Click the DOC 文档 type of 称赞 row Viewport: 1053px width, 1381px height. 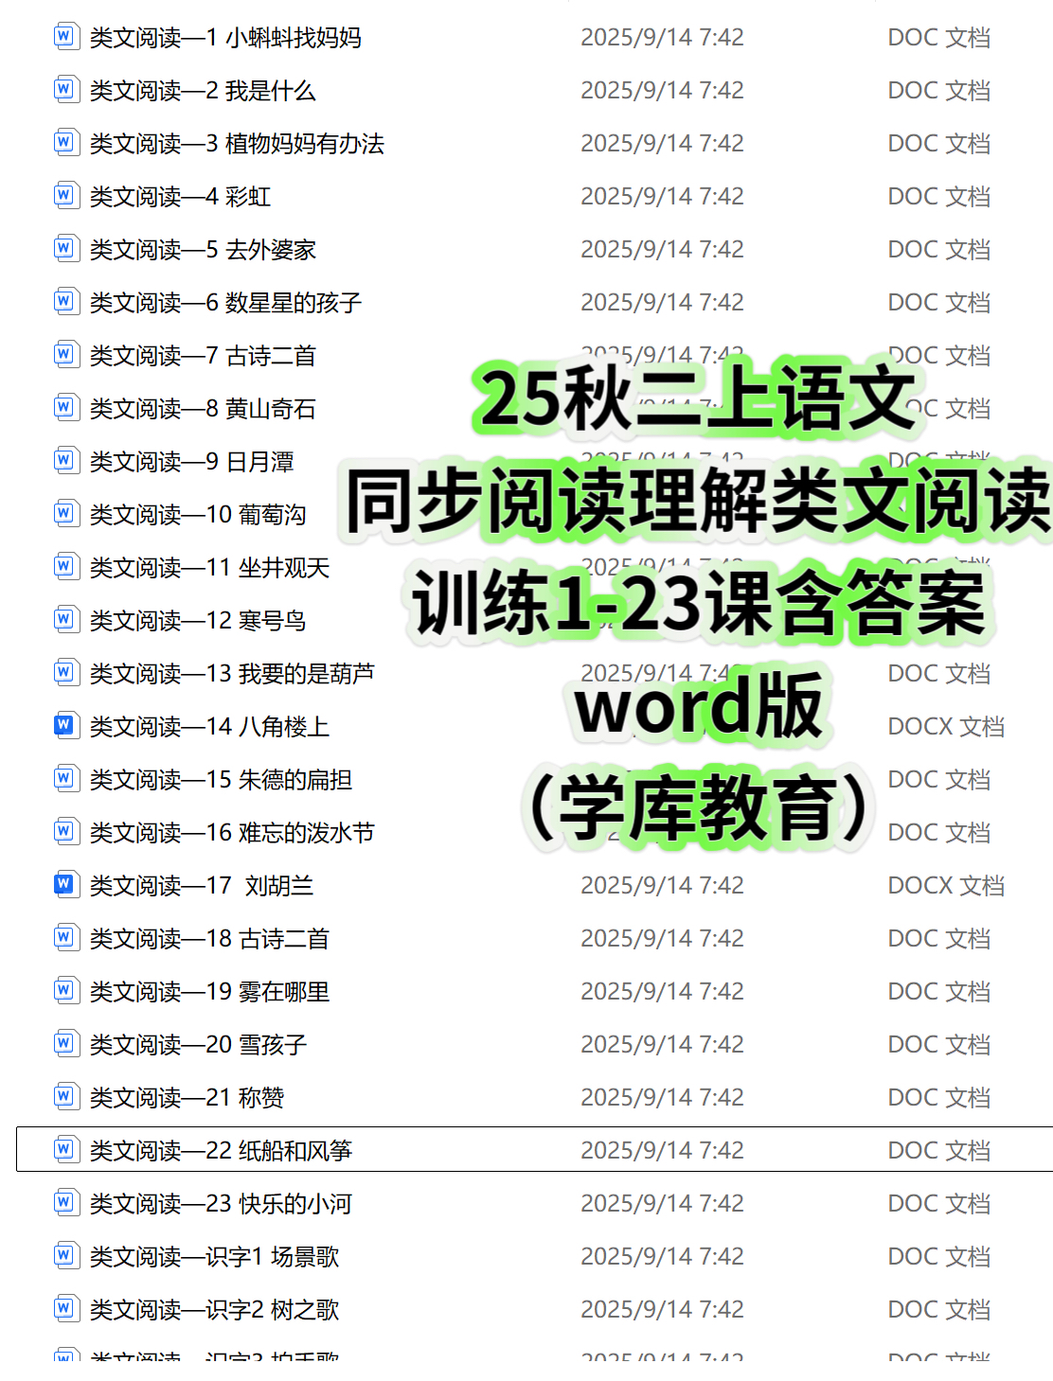[x=939, y=1097]
